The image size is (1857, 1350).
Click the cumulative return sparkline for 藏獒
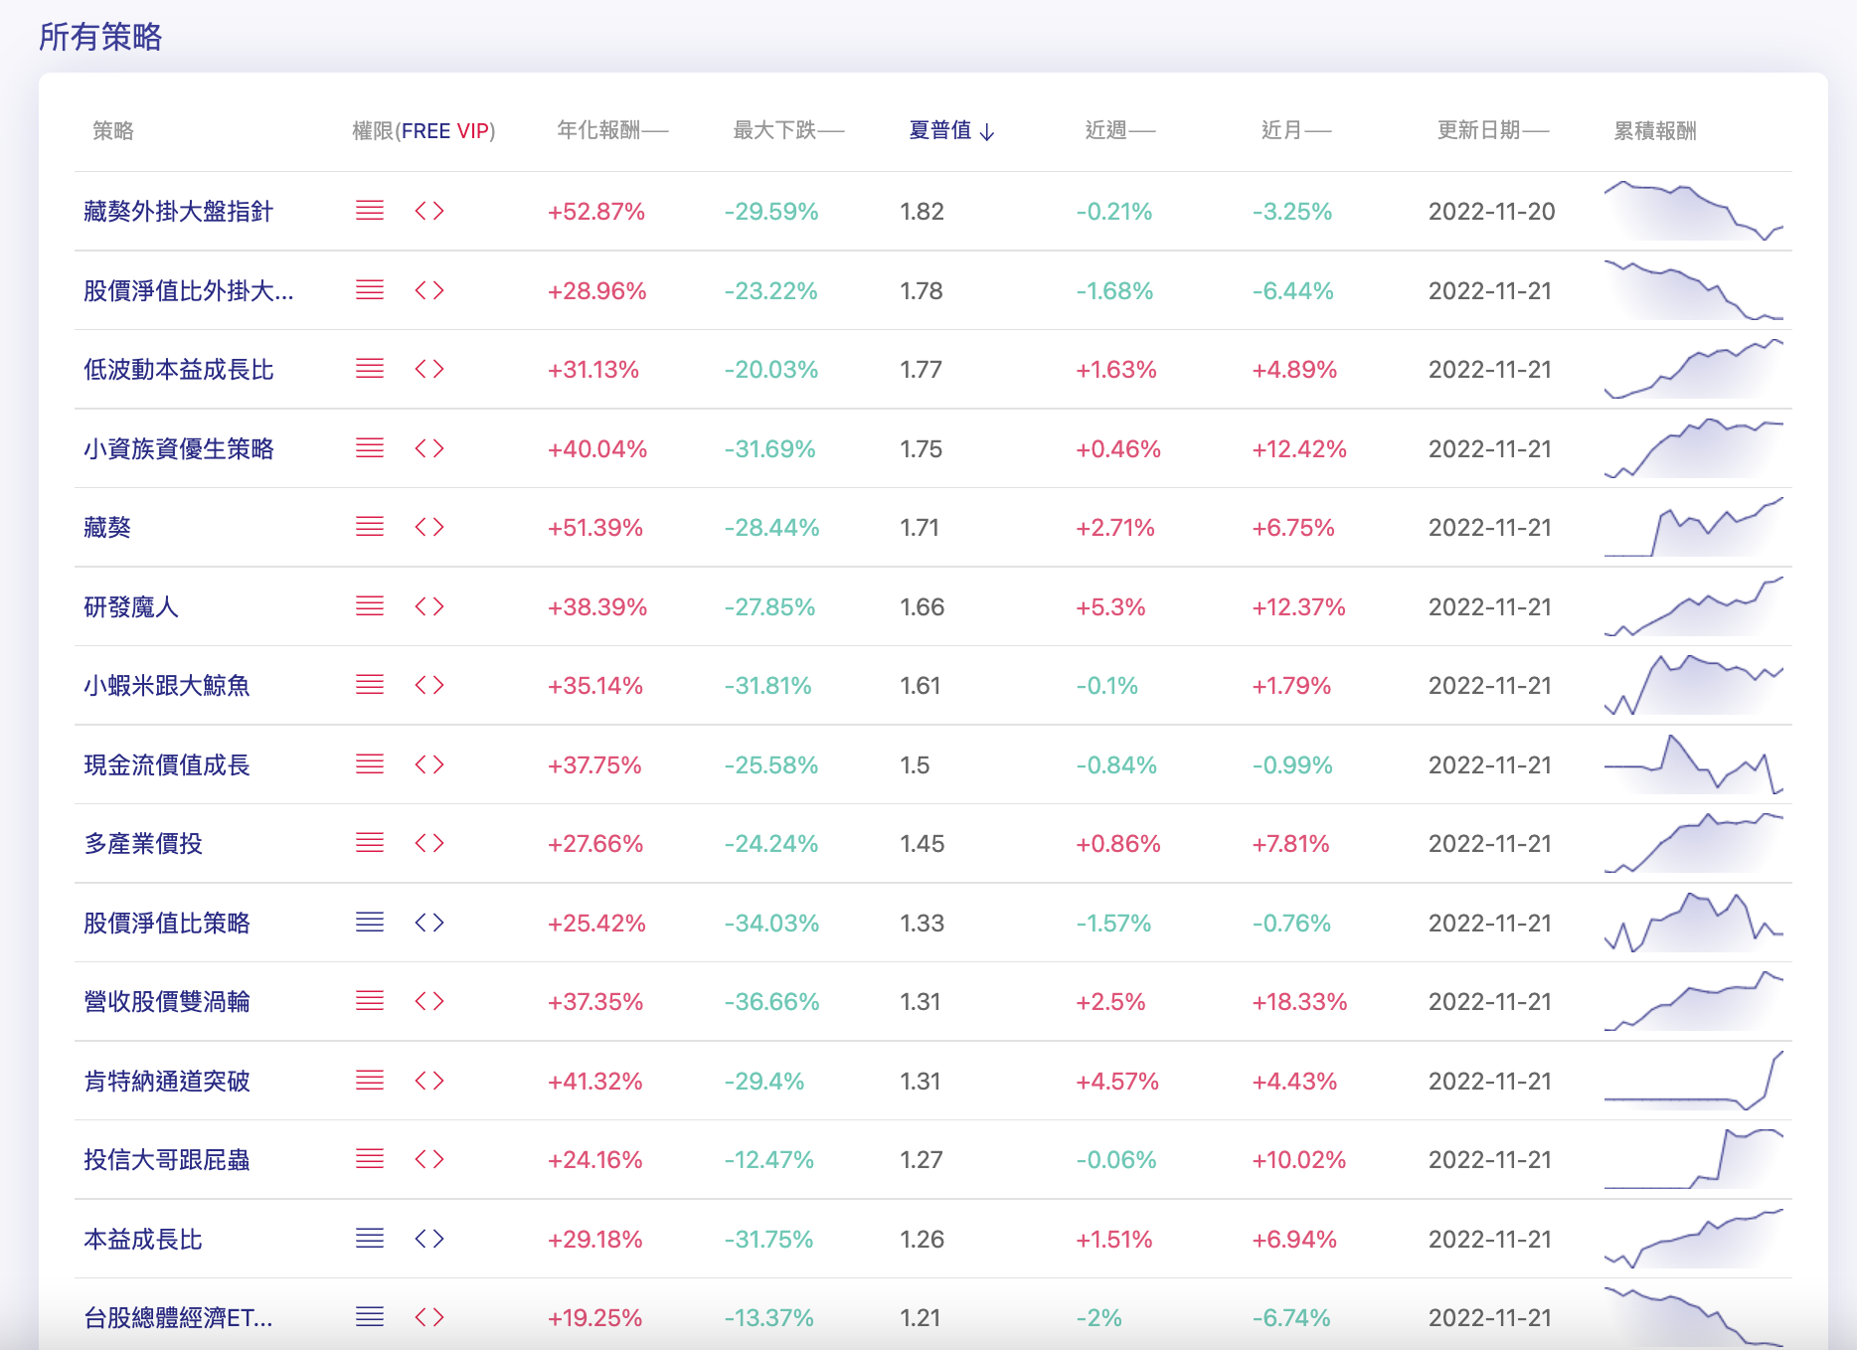pyautogui.click(x=1695, y=527)
